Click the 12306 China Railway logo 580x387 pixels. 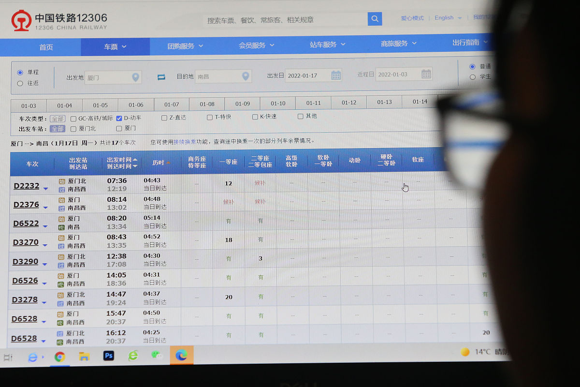pyautogui.click(x=59, y=21)
